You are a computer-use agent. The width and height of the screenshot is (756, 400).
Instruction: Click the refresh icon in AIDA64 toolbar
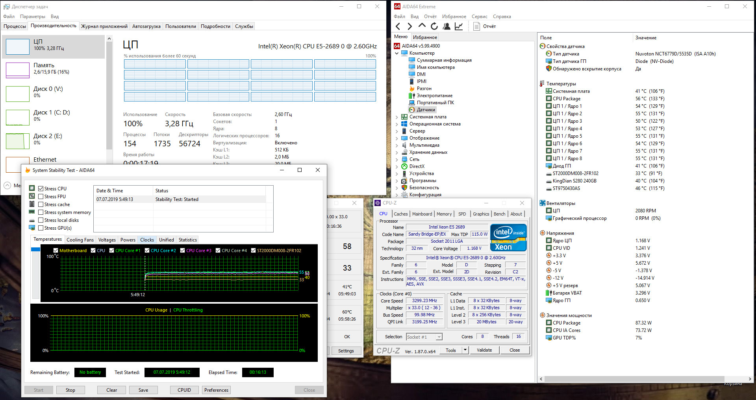click(434, 26)
